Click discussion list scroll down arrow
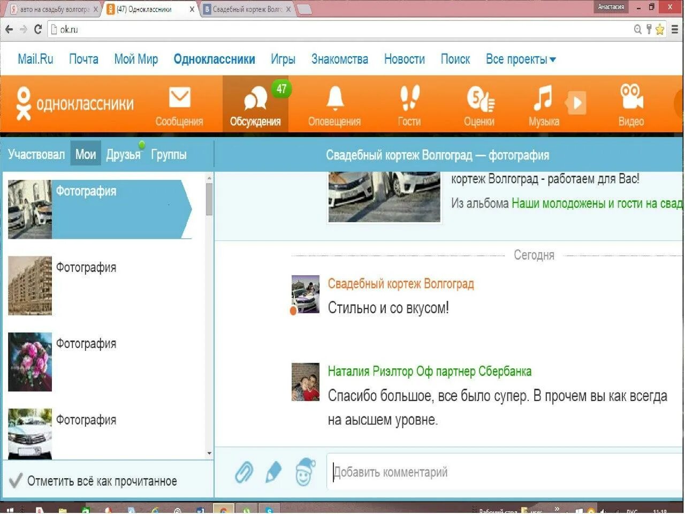Viewport: 685px width, 514px height. [x=209, y=453]
